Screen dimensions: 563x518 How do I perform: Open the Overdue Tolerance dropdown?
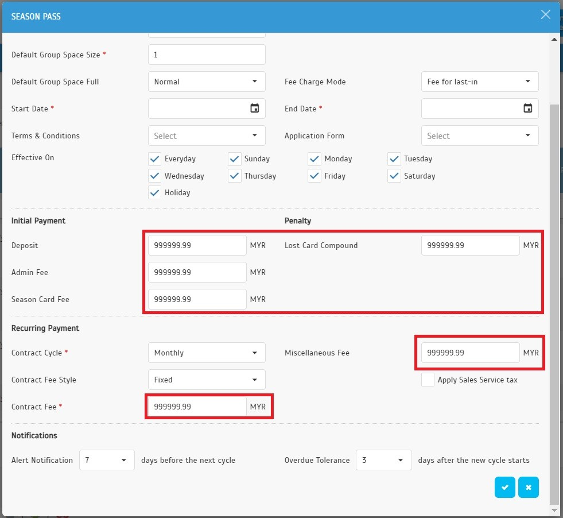(x=383, y=460)
